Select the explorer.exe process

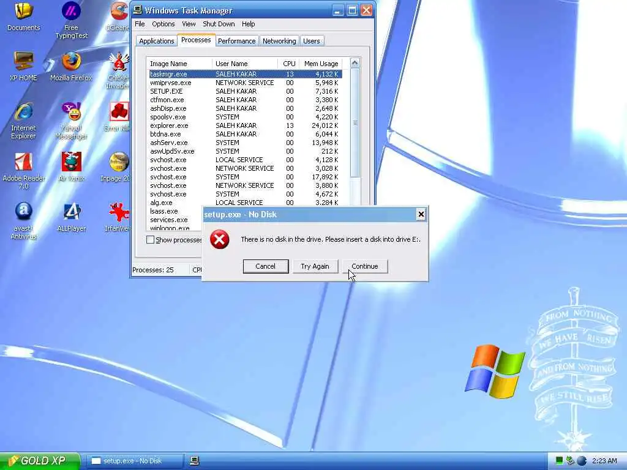tap(245, 125)
